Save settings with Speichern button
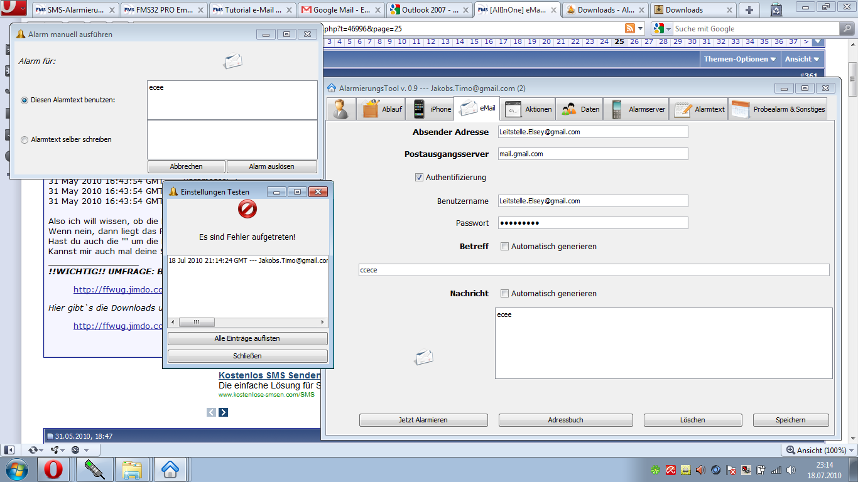This screenshot has height=482, width=858. [791, 420]
